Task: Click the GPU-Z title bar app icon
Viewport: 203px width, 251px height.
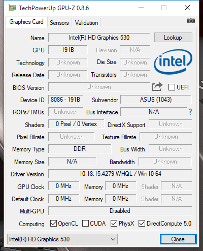Action: (12, 8)
